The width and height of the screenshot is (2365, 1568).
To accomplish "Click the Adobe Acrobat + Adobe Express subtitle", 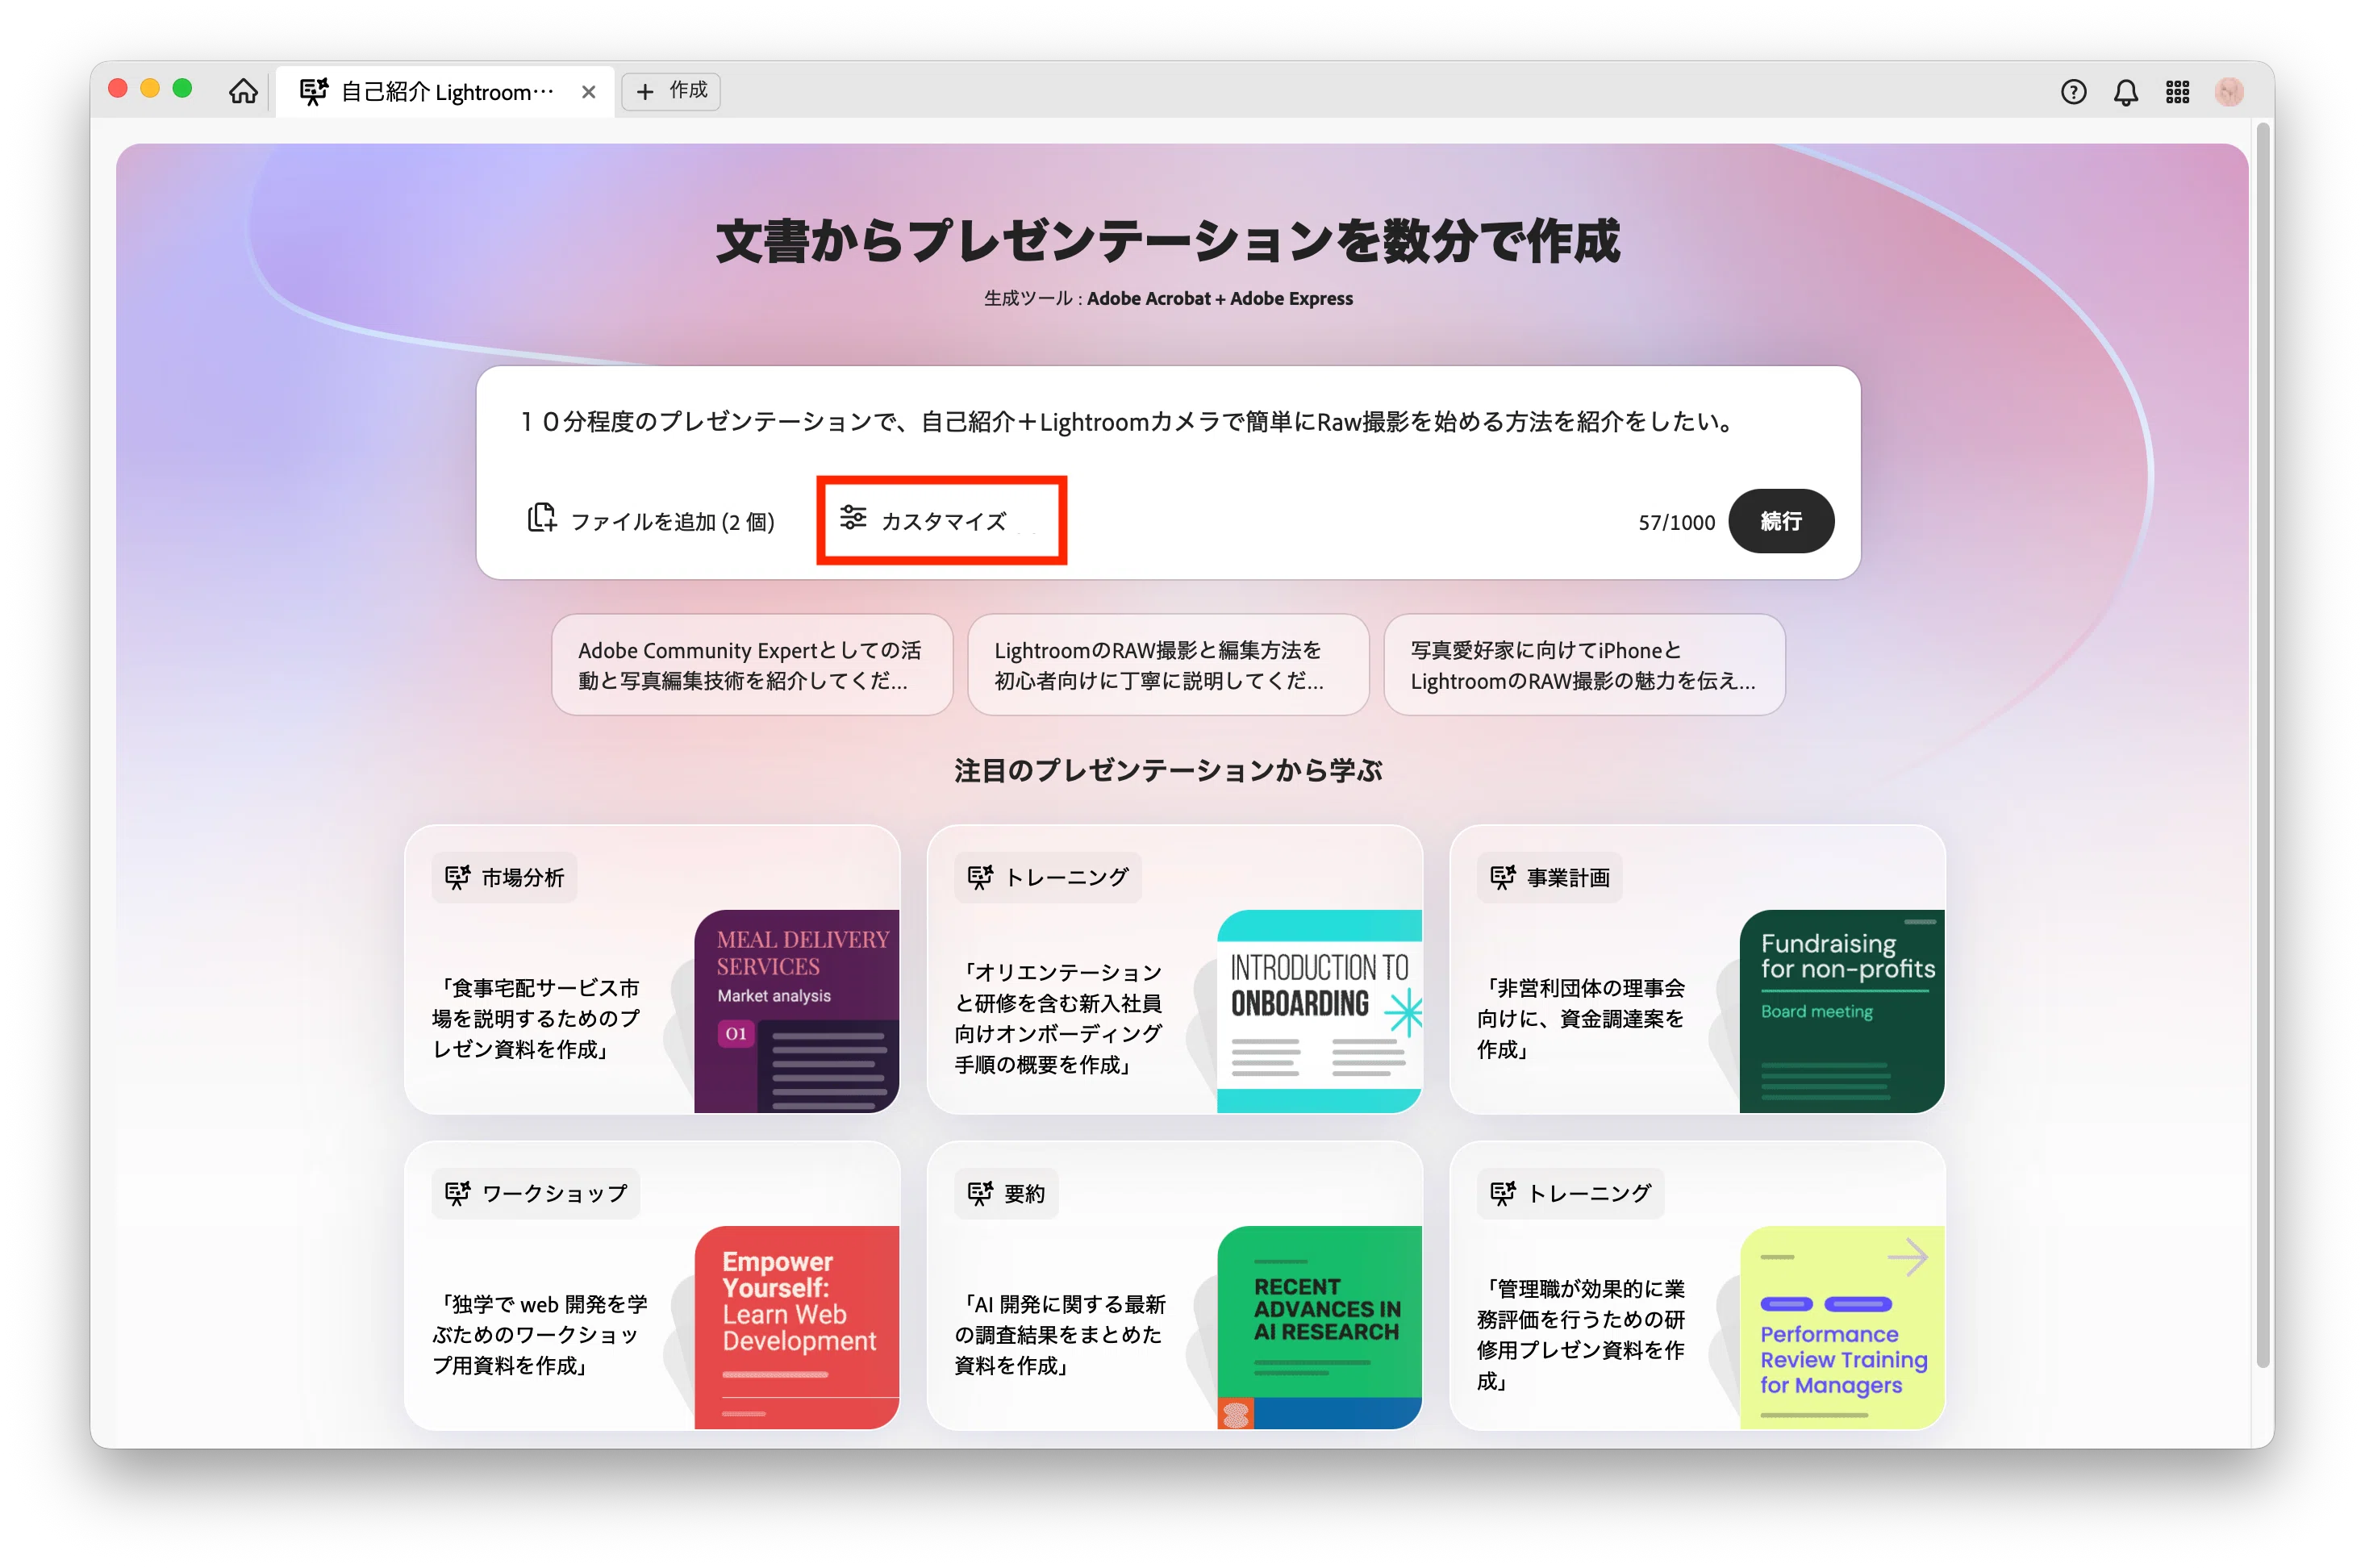I will click(x=1219, y=298).
